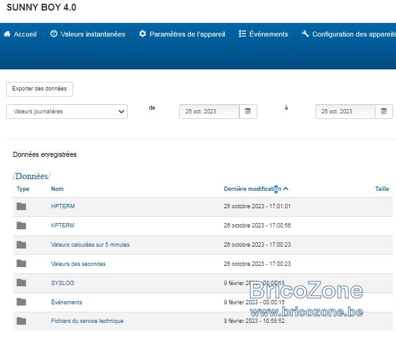Sort by Dernière modification column header

click(253, 188)
